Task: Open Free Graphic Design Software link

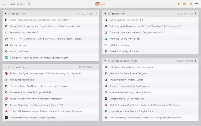Action: 124,51
